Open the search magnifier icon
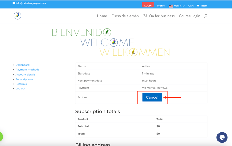Viewport: 232px width, 146px height. (x=206, y=16)
